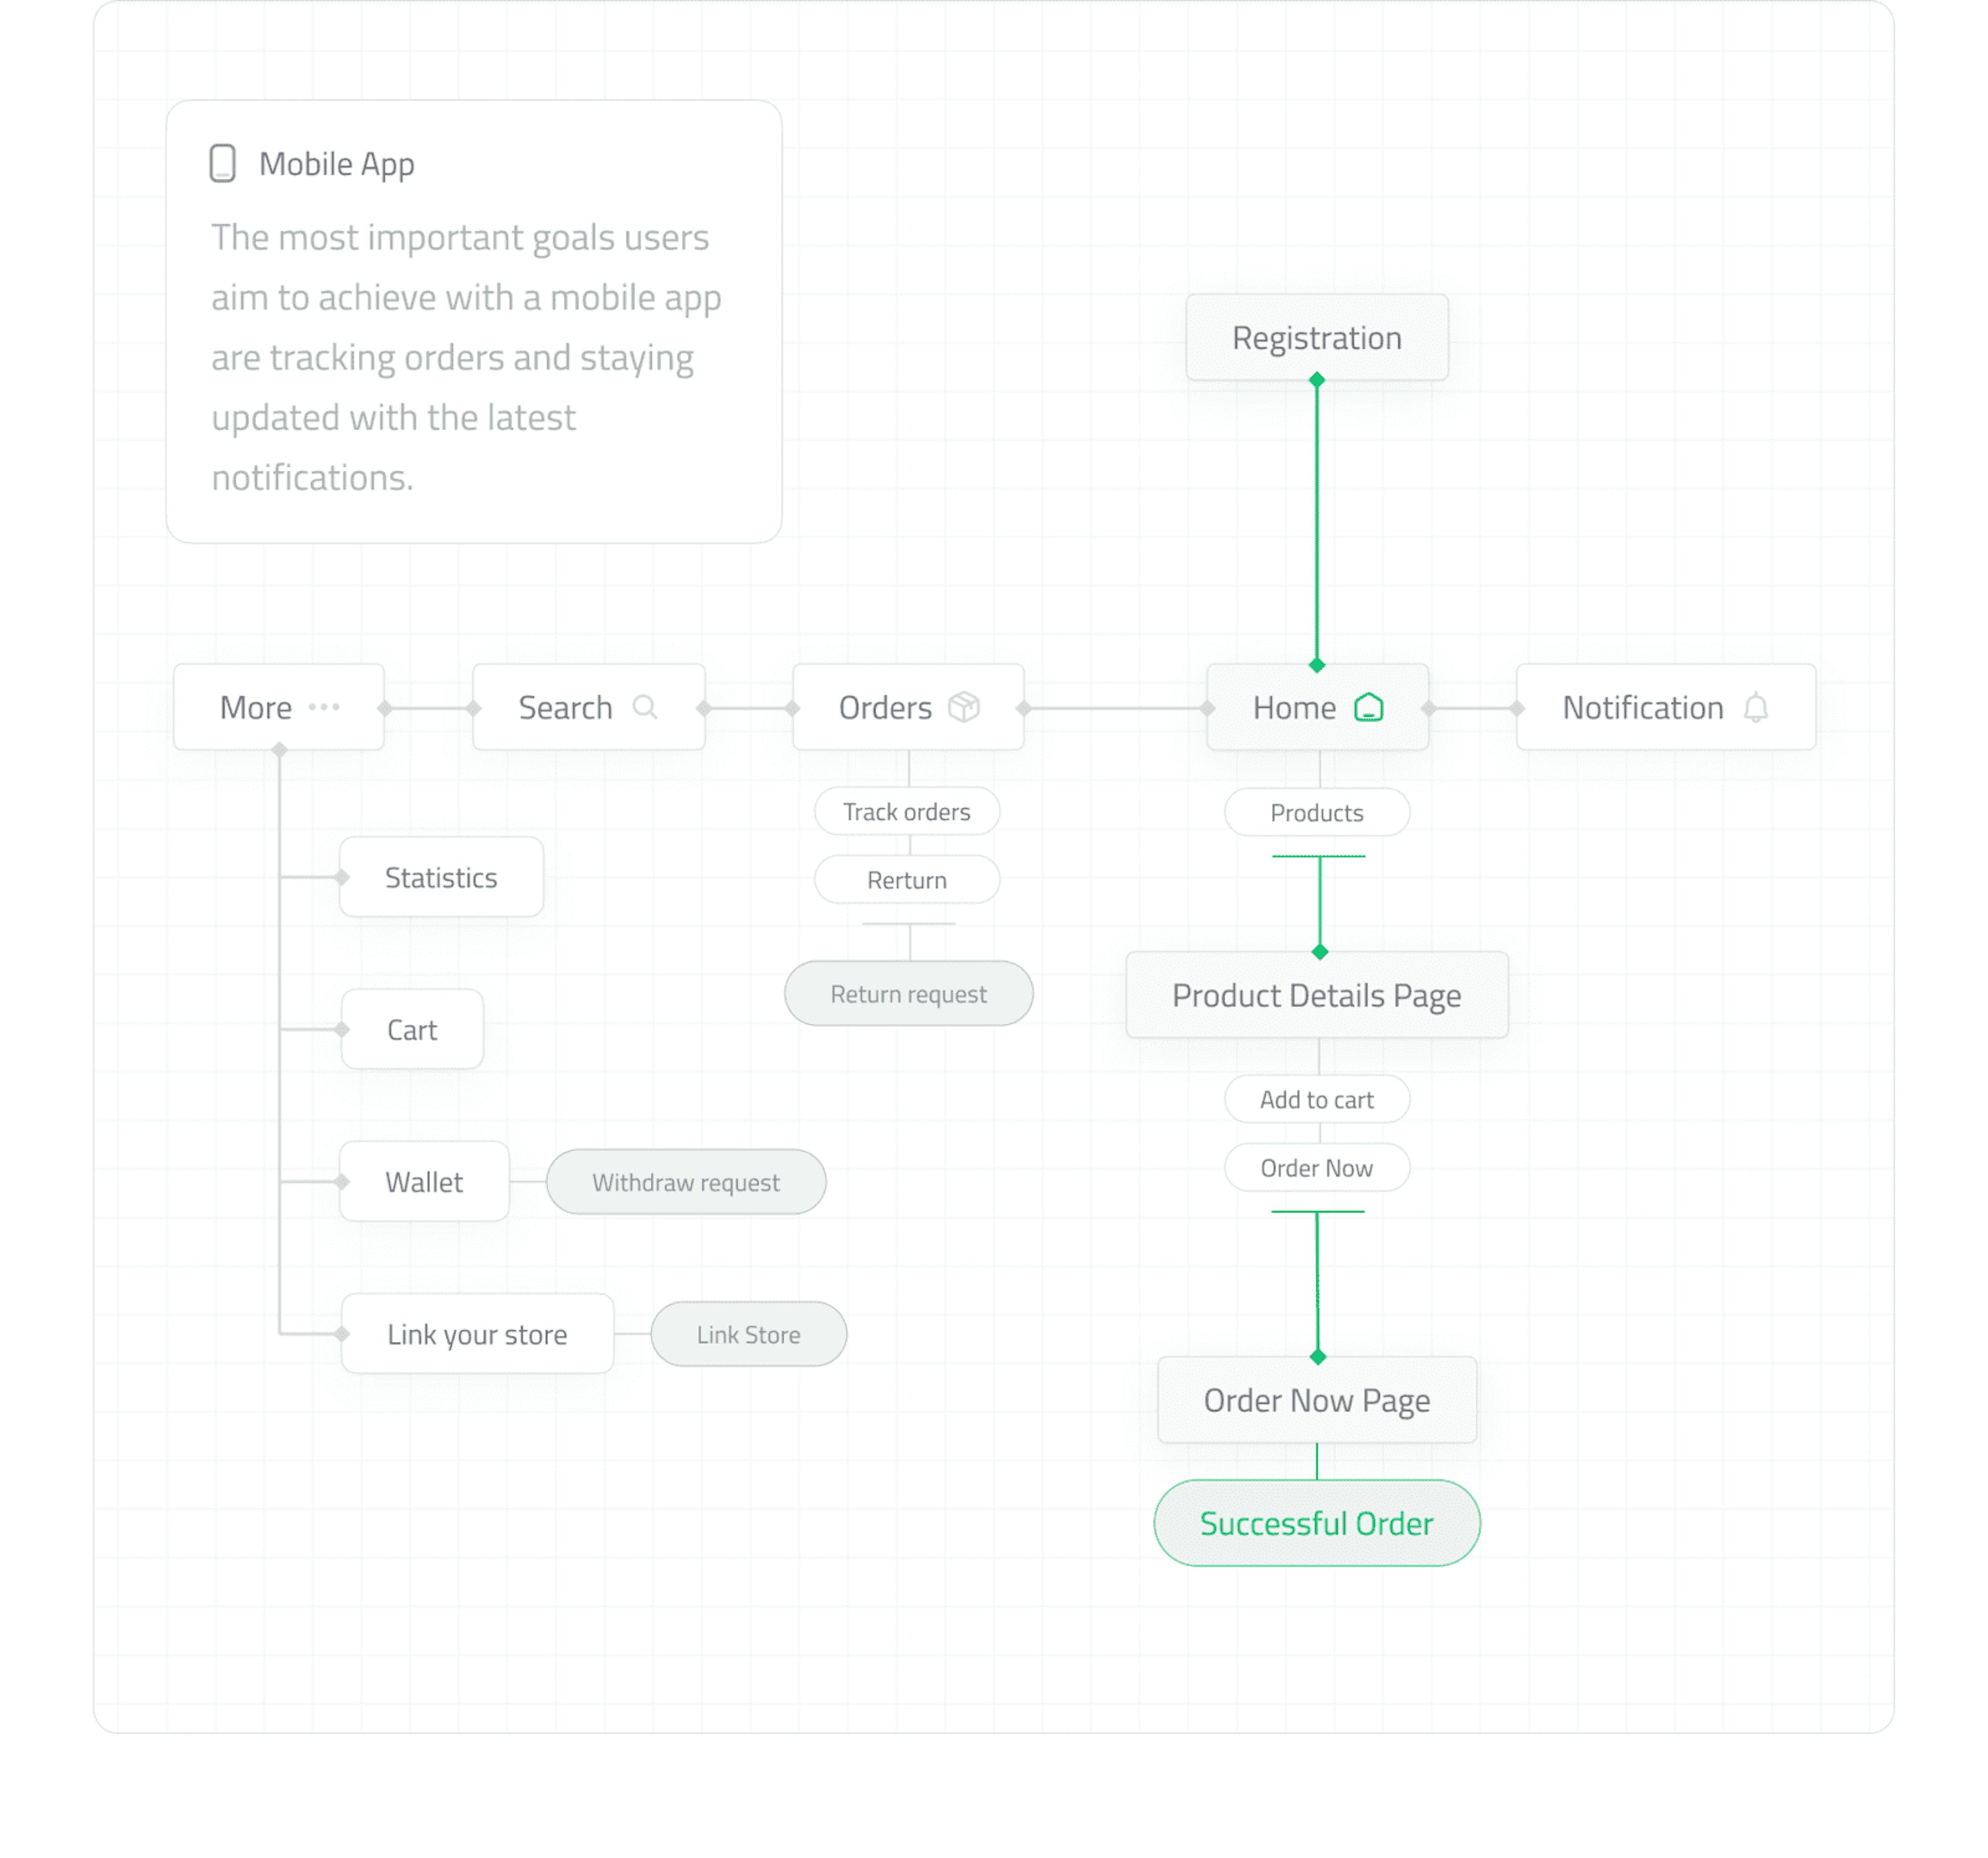This screenshot has height=1858, width=1988.
Task: Open the Wallet item under More
Action: [x=424, y=1182]
